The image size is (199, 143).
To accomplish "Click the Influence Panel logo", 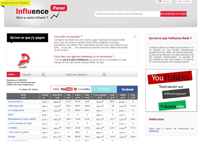I will (42, 12).
